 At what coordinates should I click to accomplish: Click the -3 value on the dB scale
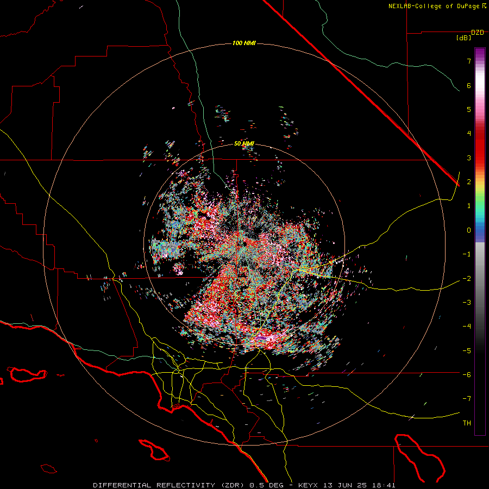(467, 303)
